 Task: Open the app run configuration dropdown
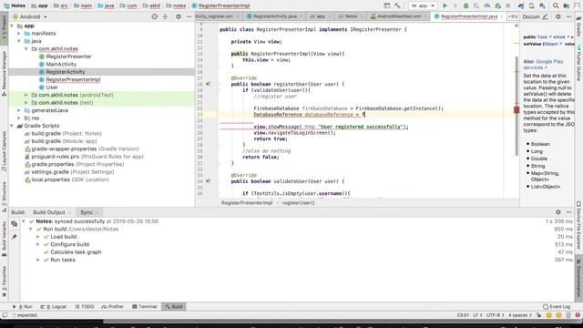tap(423, 5)
